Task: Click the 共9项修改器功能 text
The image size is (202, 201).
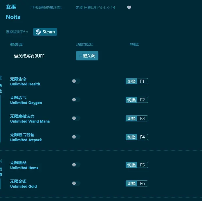Action: 46,8
